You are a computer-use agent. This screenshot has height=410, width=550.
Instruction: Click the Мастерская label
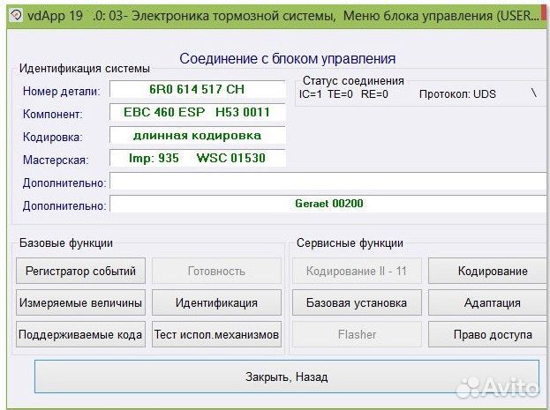point(56,160)
